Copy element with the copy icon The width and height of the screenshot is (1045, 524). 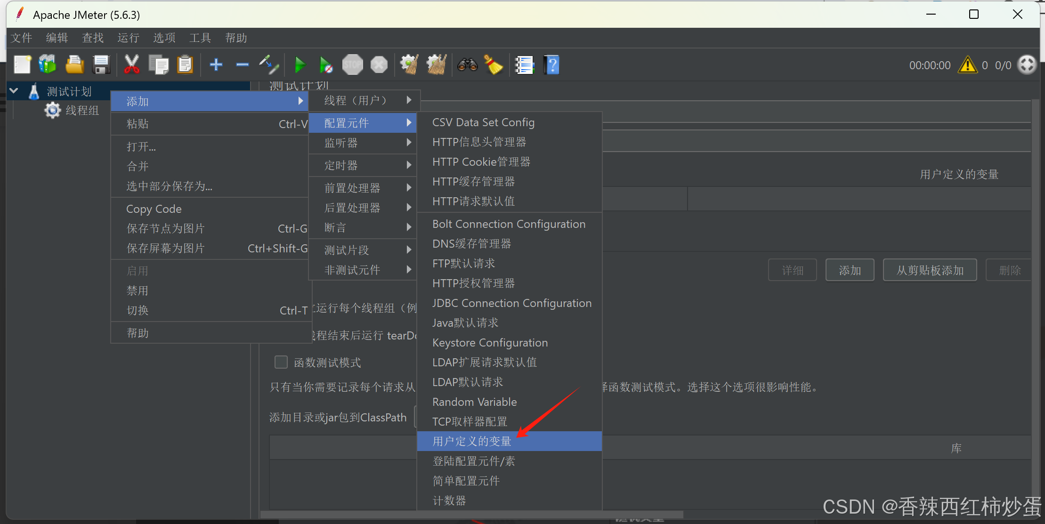159,65
